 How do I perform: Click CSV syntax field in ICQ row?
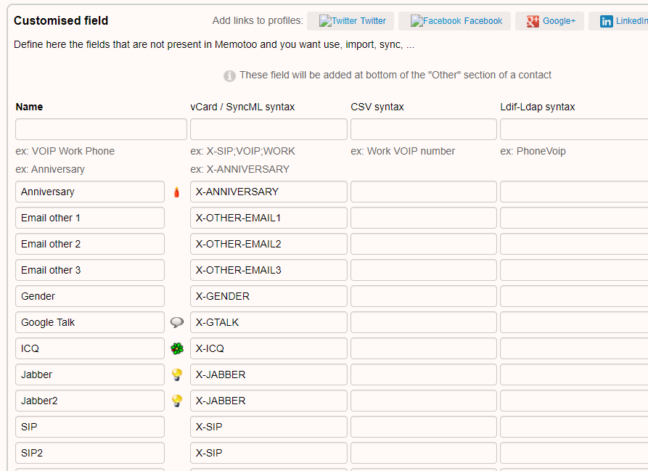pyautogui.click(x=424, y=348)
